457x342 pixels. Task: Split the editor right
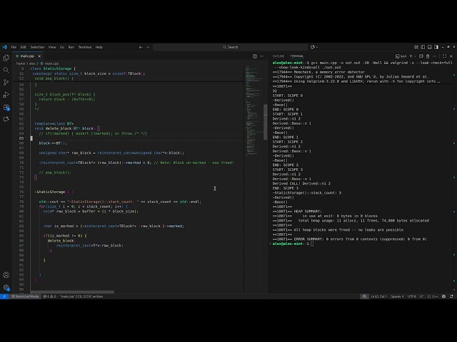point(255,56)
